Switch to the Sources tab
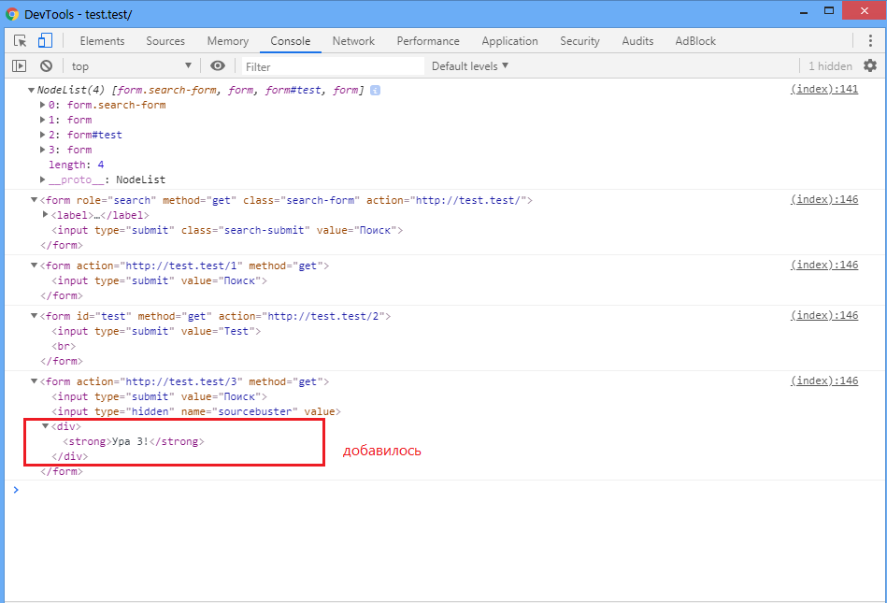Viewport: 887px width, 603px height. click(x=165, y=41)
